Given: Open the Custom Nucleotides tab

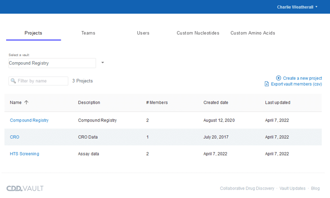Looking at the screenshot, I should click(x=198, y=33).
